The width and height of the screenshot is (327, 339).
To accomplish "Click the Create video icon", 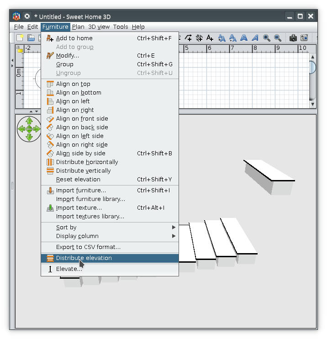I will [304, 38].
